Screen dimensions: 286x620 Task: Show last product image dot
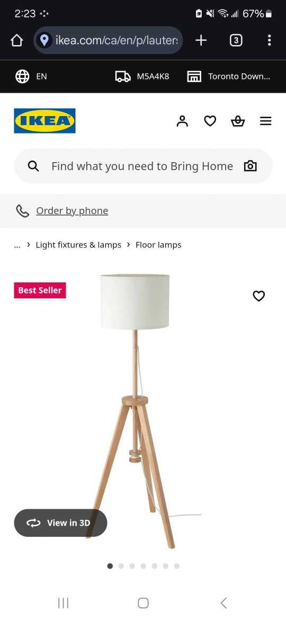click(176, 566)
